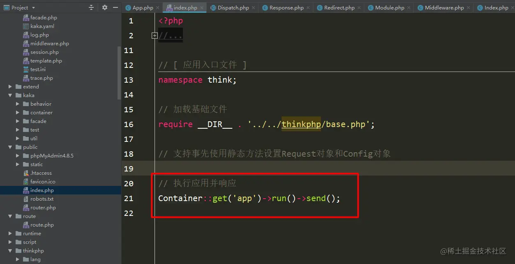Click the test.ini file icon

(x=26, y=69)
